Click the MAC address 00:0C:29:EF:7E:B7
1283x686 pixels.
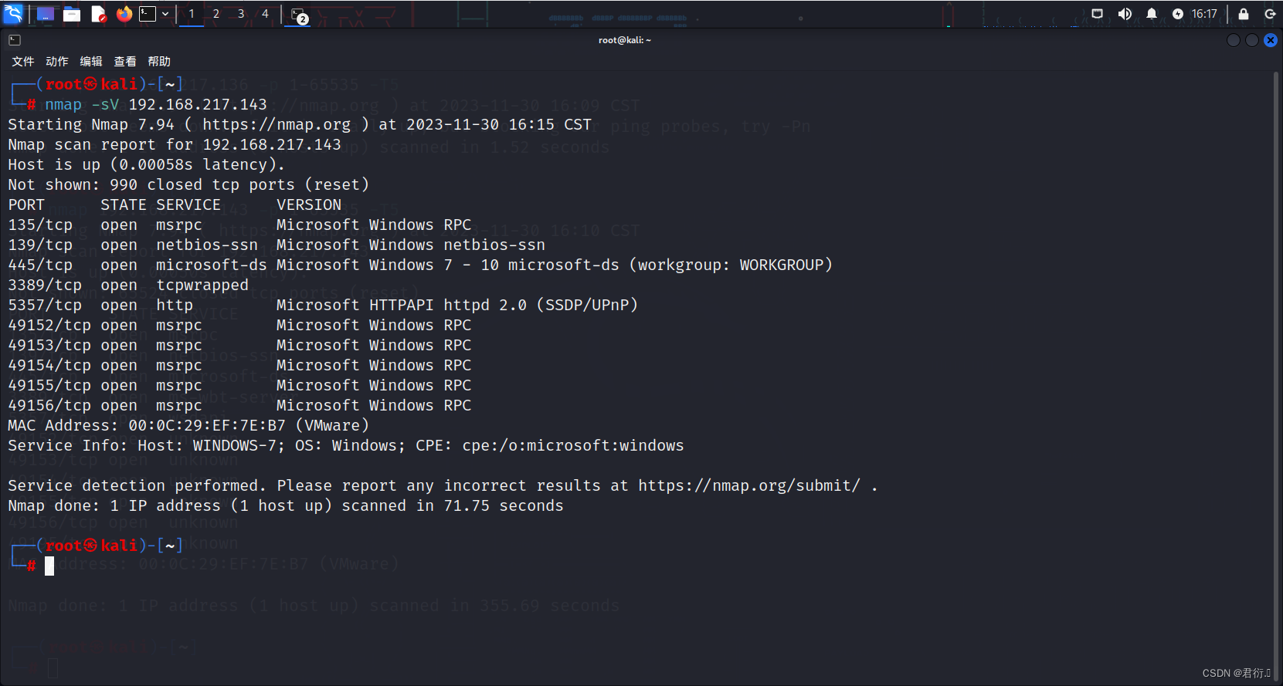pos(207,425)
